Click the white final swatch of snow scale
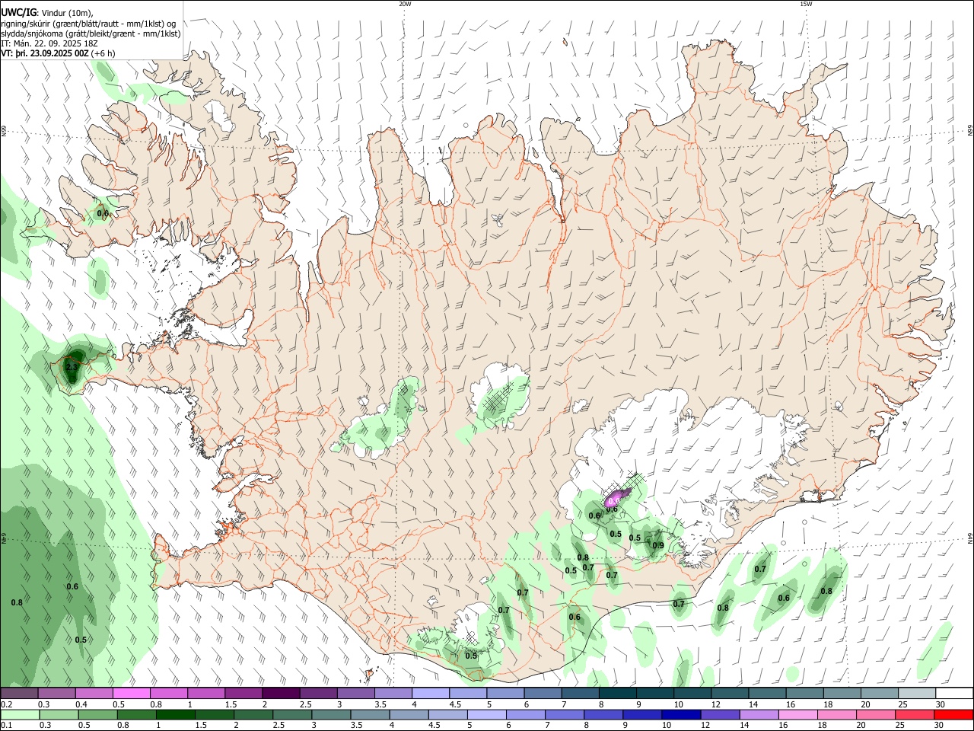This screenshot has width=974, height=731. [954, 693]
